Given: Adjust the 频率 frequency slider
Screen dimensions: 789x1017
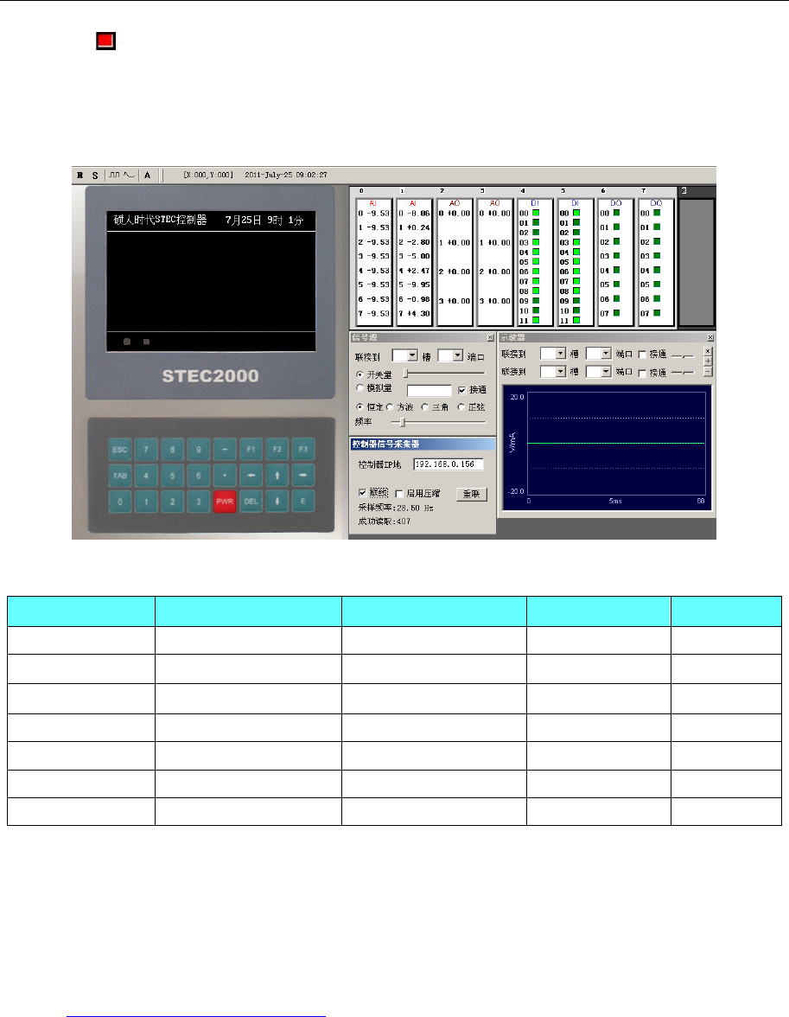Looking at the screenshot, I should 438,422.
